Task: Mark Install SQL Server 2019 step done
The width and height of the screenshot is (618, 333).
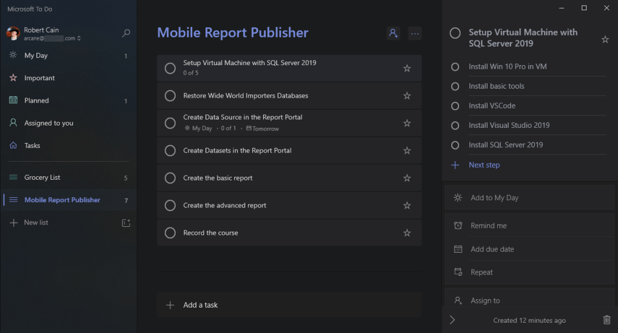Action: pos(455,145)
